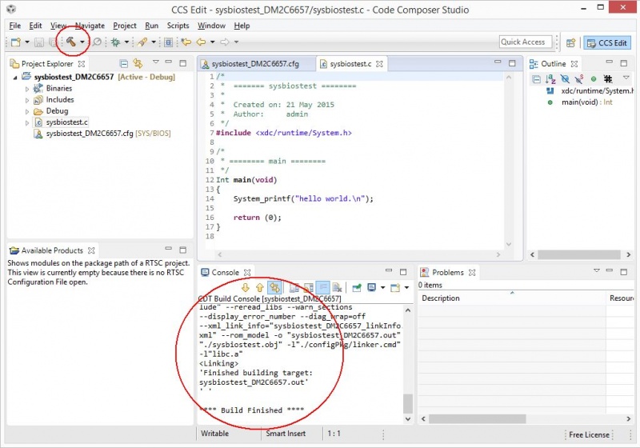The image size is (640, 448).
Task: Click Display Selected Console monitor icon
Action: (x=371, y=288)
